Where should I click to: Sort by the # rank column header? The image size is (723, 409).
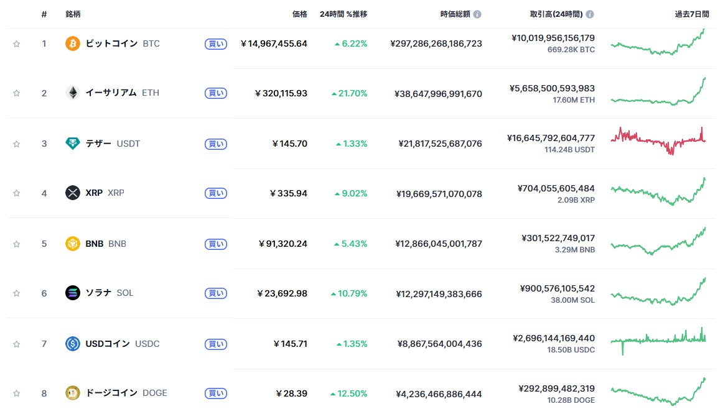[44, 14]
